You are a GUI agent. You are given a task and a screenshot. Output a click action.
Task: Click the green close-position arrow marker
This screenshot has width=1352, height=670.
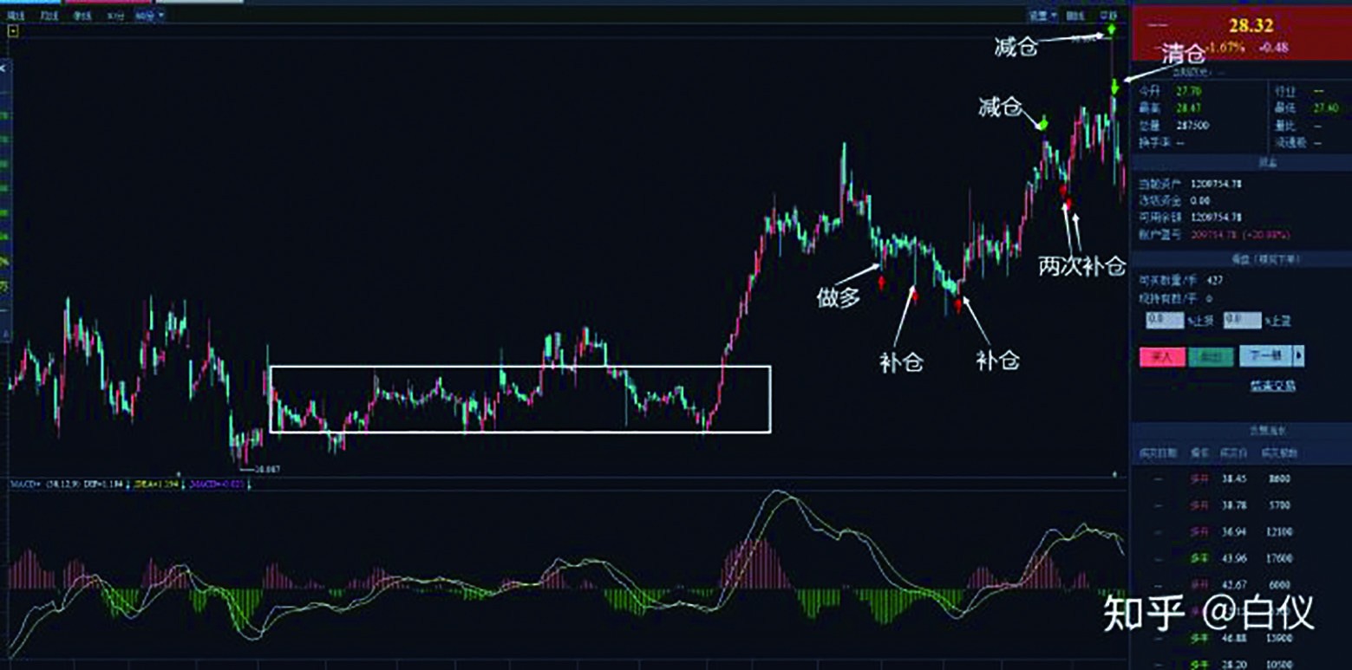[1114, 86]
